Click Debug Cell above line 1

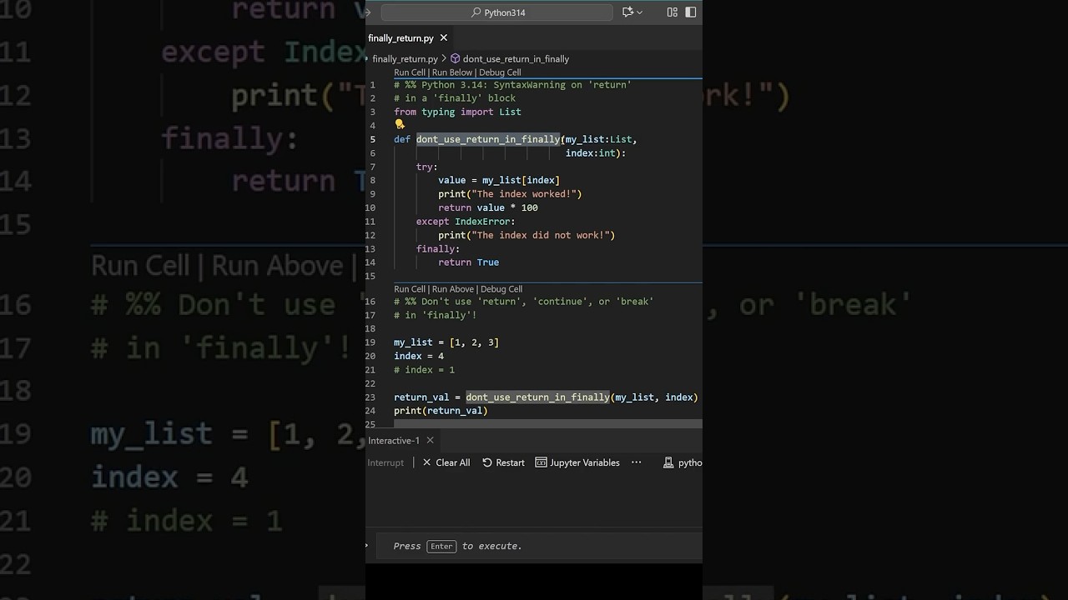tap(500, 72)
